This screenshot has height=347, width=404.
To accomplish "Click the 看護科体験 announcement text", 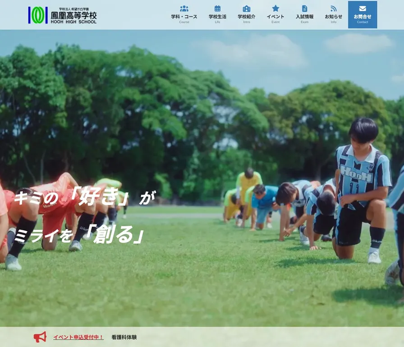I will [124, 337].
